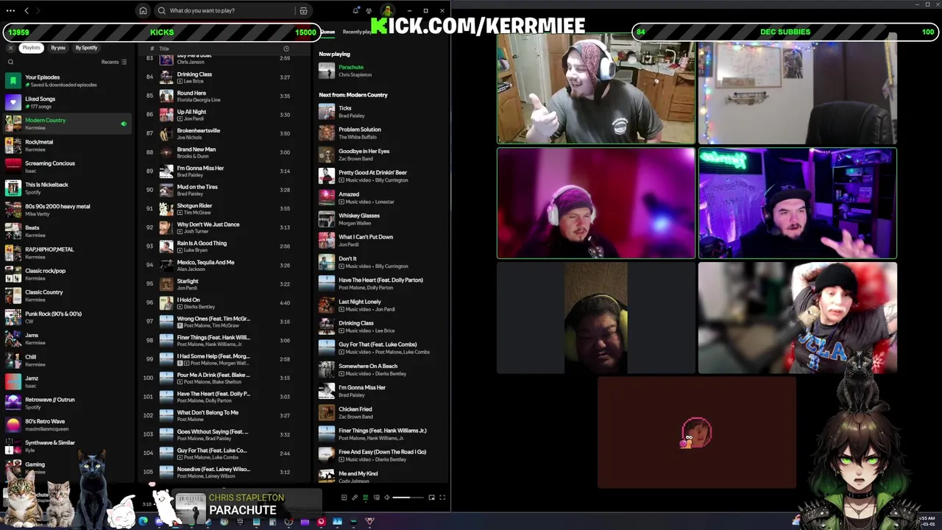Open the Modern Country playlist
This screenshot has width=942, height=530.
click(66, 124)
